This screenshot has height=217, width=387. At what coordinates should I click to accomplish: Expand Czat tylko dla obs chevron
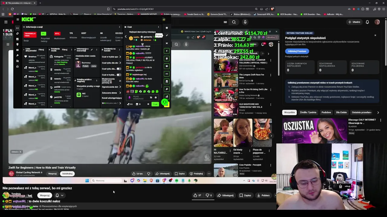coord(120,63)
